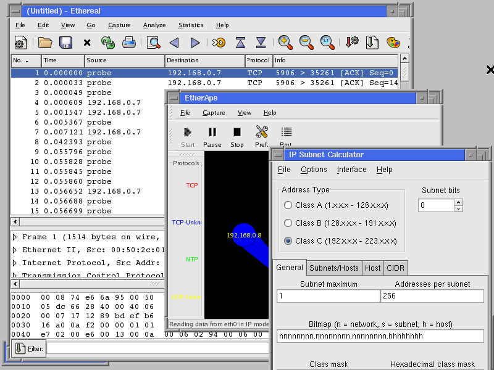Switch to the CIDR tab
The width and height of the screenshot is (494, 370).
pyautogui.click(x=395, y=268)
